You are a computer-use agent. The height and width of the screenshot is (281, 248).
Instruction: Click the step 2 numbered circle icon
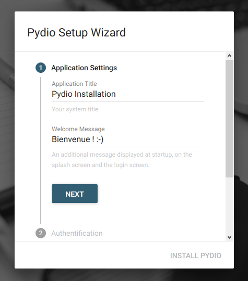(41, 233)
